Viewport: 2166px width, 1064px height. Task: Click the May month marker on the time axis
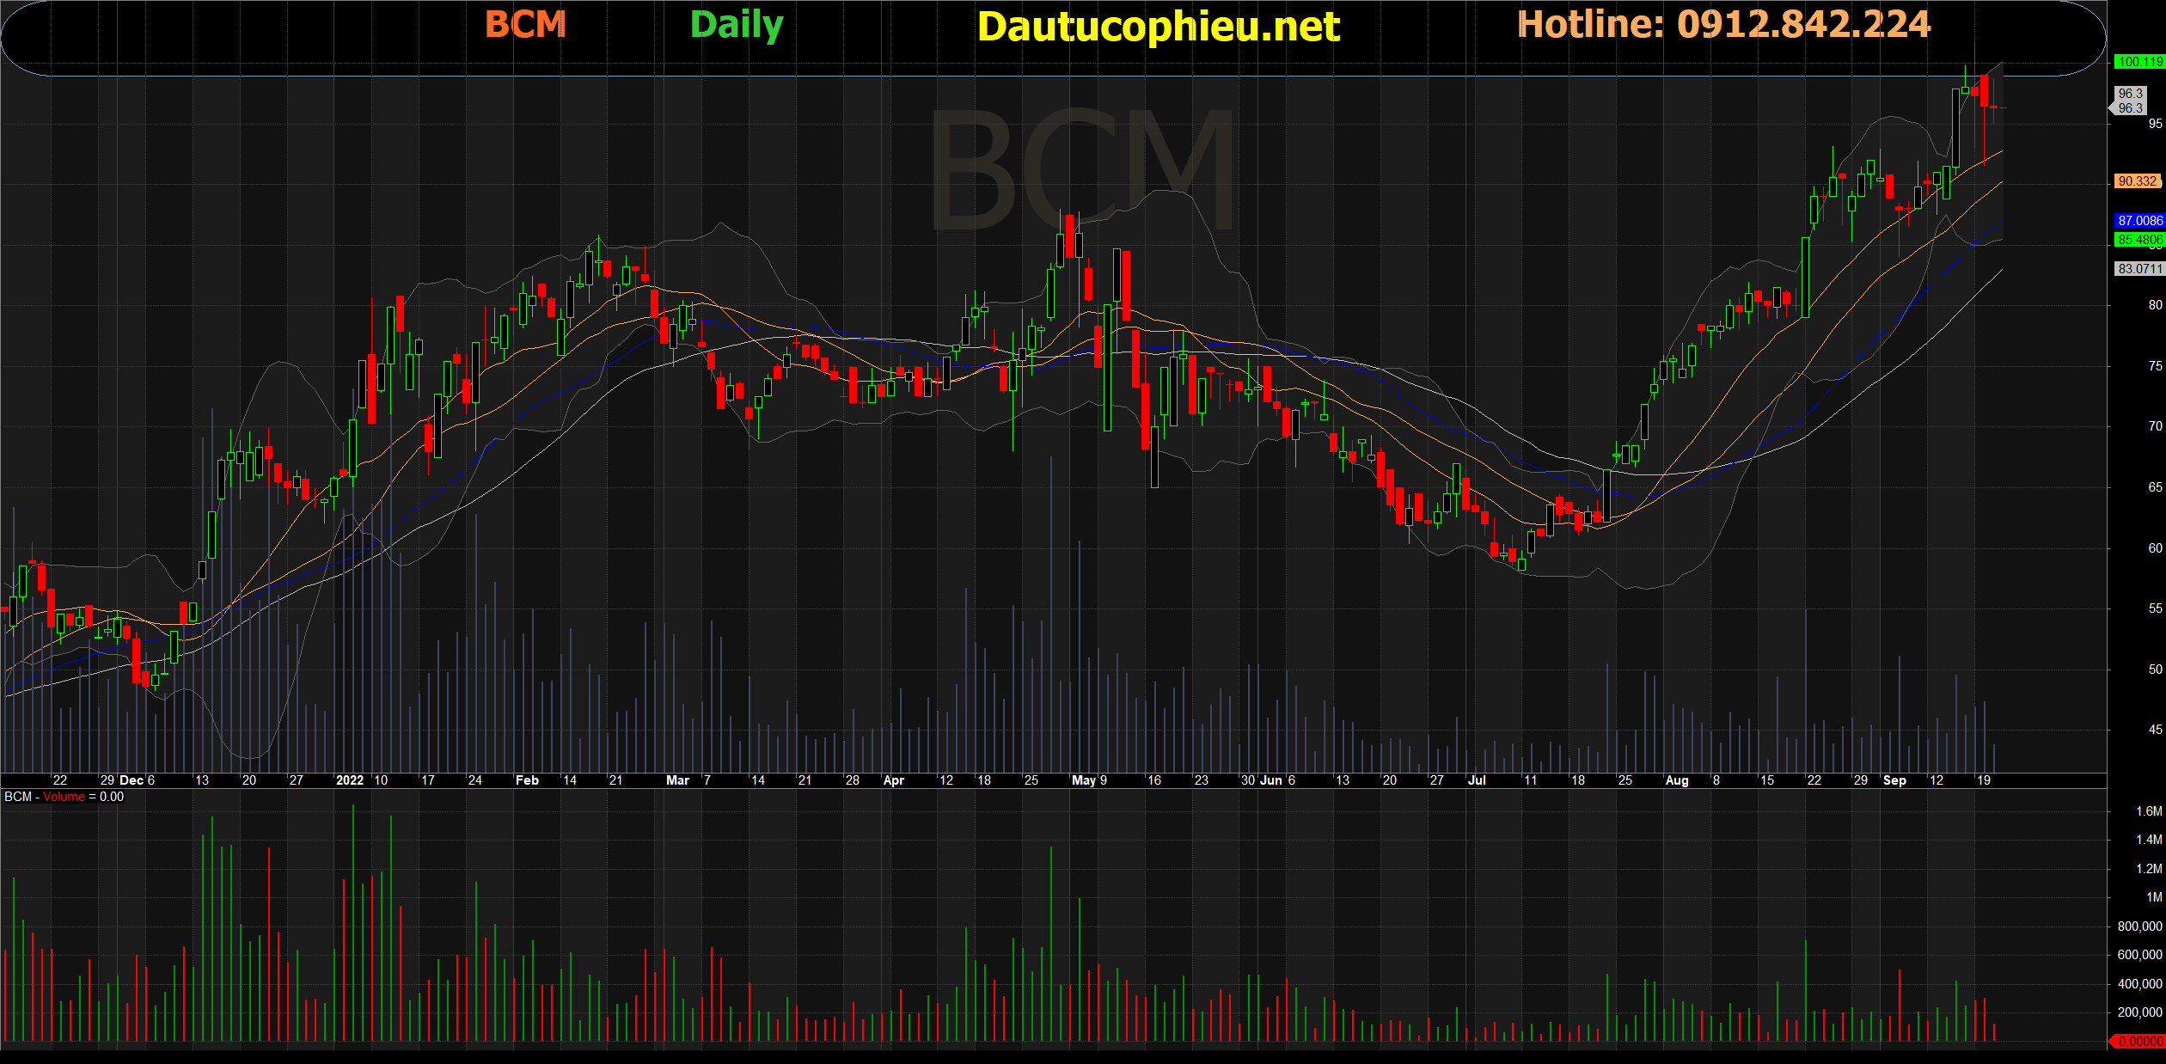tap(1083, 780)
